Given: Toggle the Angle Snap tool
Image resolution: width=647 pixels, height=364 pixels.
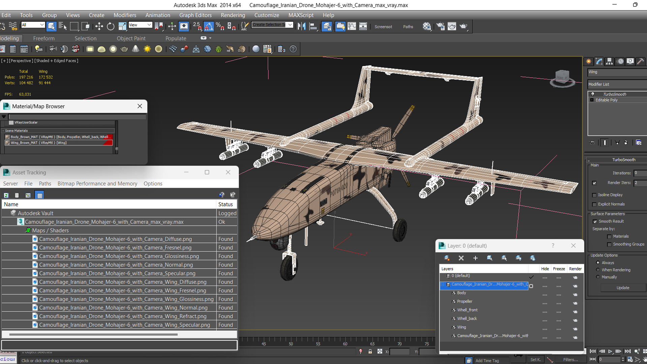Looking at the screenshot, I should pos(209,26).
